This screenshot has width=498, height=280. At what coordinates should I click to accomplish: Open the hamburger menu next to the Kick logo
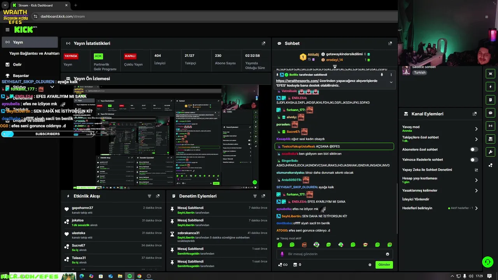7,30
